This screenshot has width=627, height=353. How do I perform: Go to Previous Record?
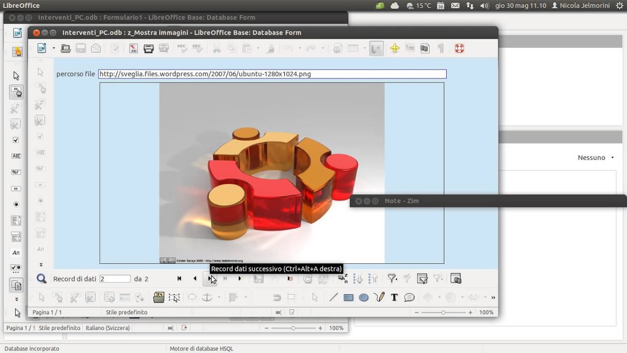(195, 278)
